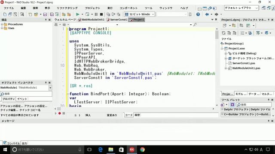Click the クイック編集... link
The height and width of the screenshot is (154, 275).
[x=9, y=110]
